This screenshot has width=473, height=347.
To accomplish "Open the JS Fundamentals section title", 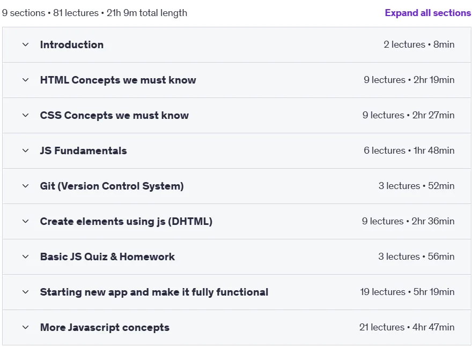I will tap(83, 150).
